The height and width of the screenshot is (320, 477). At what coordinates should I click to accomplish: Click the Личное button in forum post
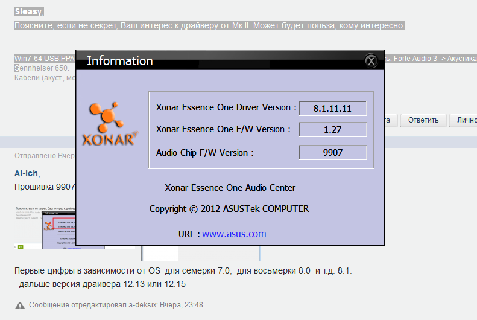click(463, 120)
